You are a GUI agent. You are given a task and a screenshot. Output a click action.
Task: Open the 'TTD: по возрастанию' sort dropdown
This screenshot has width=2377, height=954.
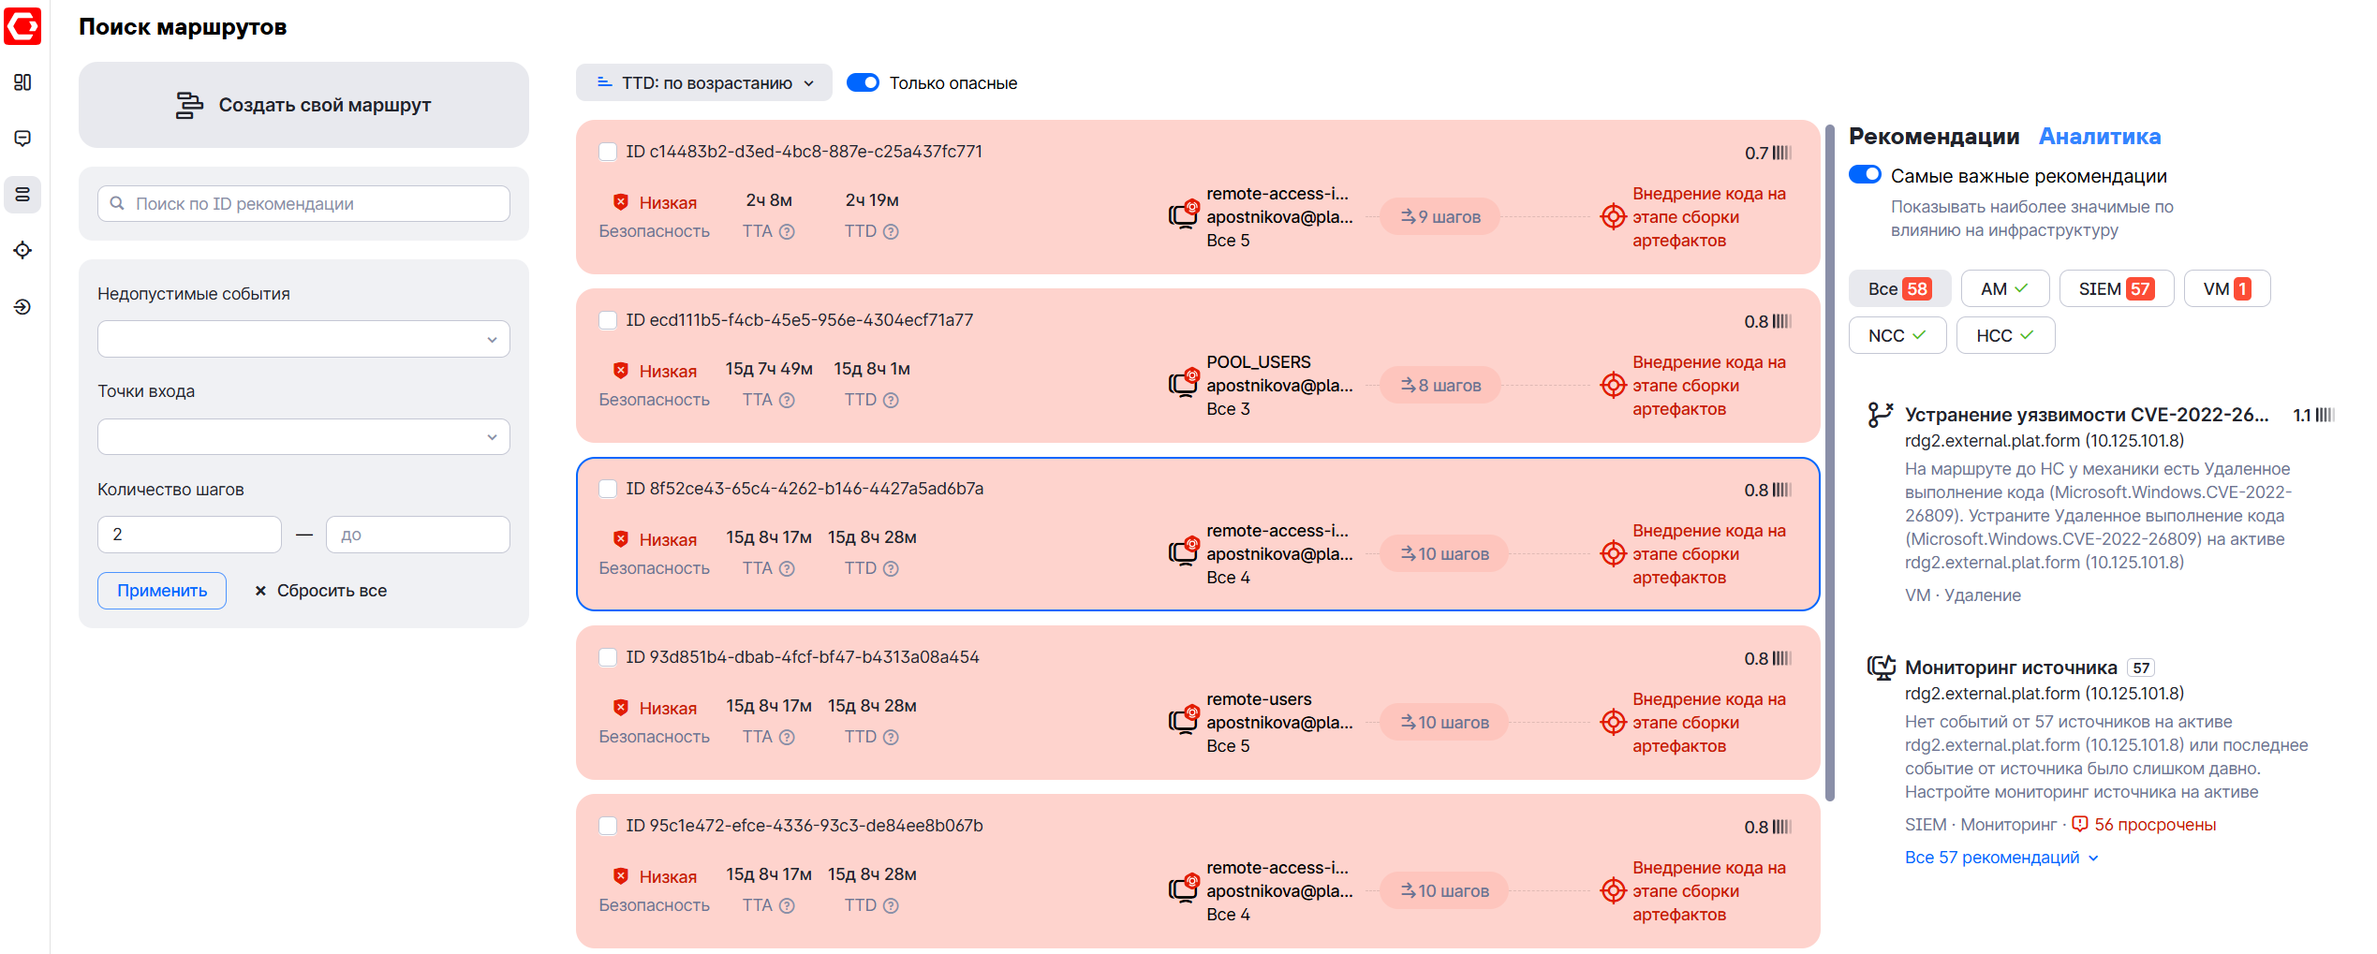click(x=704, y=82)
